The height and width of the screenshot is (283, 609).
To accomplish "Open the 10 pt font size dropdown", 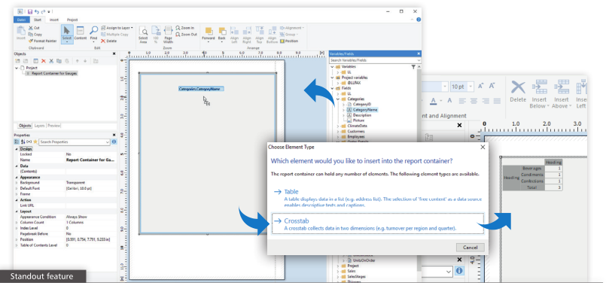I will (x=462, y=87).
